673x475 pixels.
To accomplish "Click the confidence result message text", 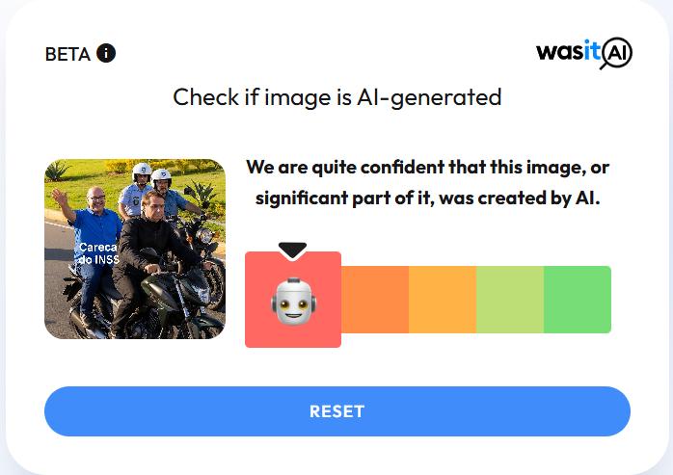I will tap(427, 182).
